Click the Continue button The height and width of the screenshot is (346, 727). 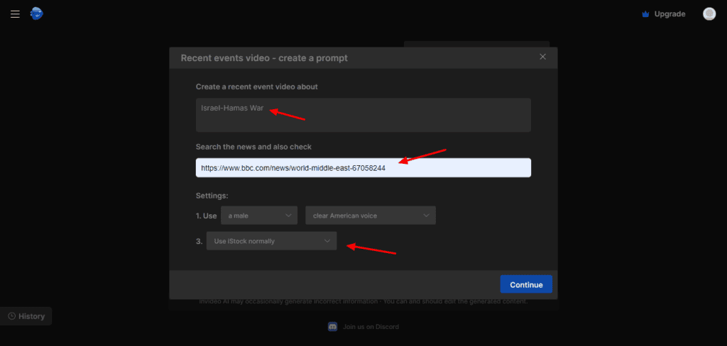coord(526,284)
